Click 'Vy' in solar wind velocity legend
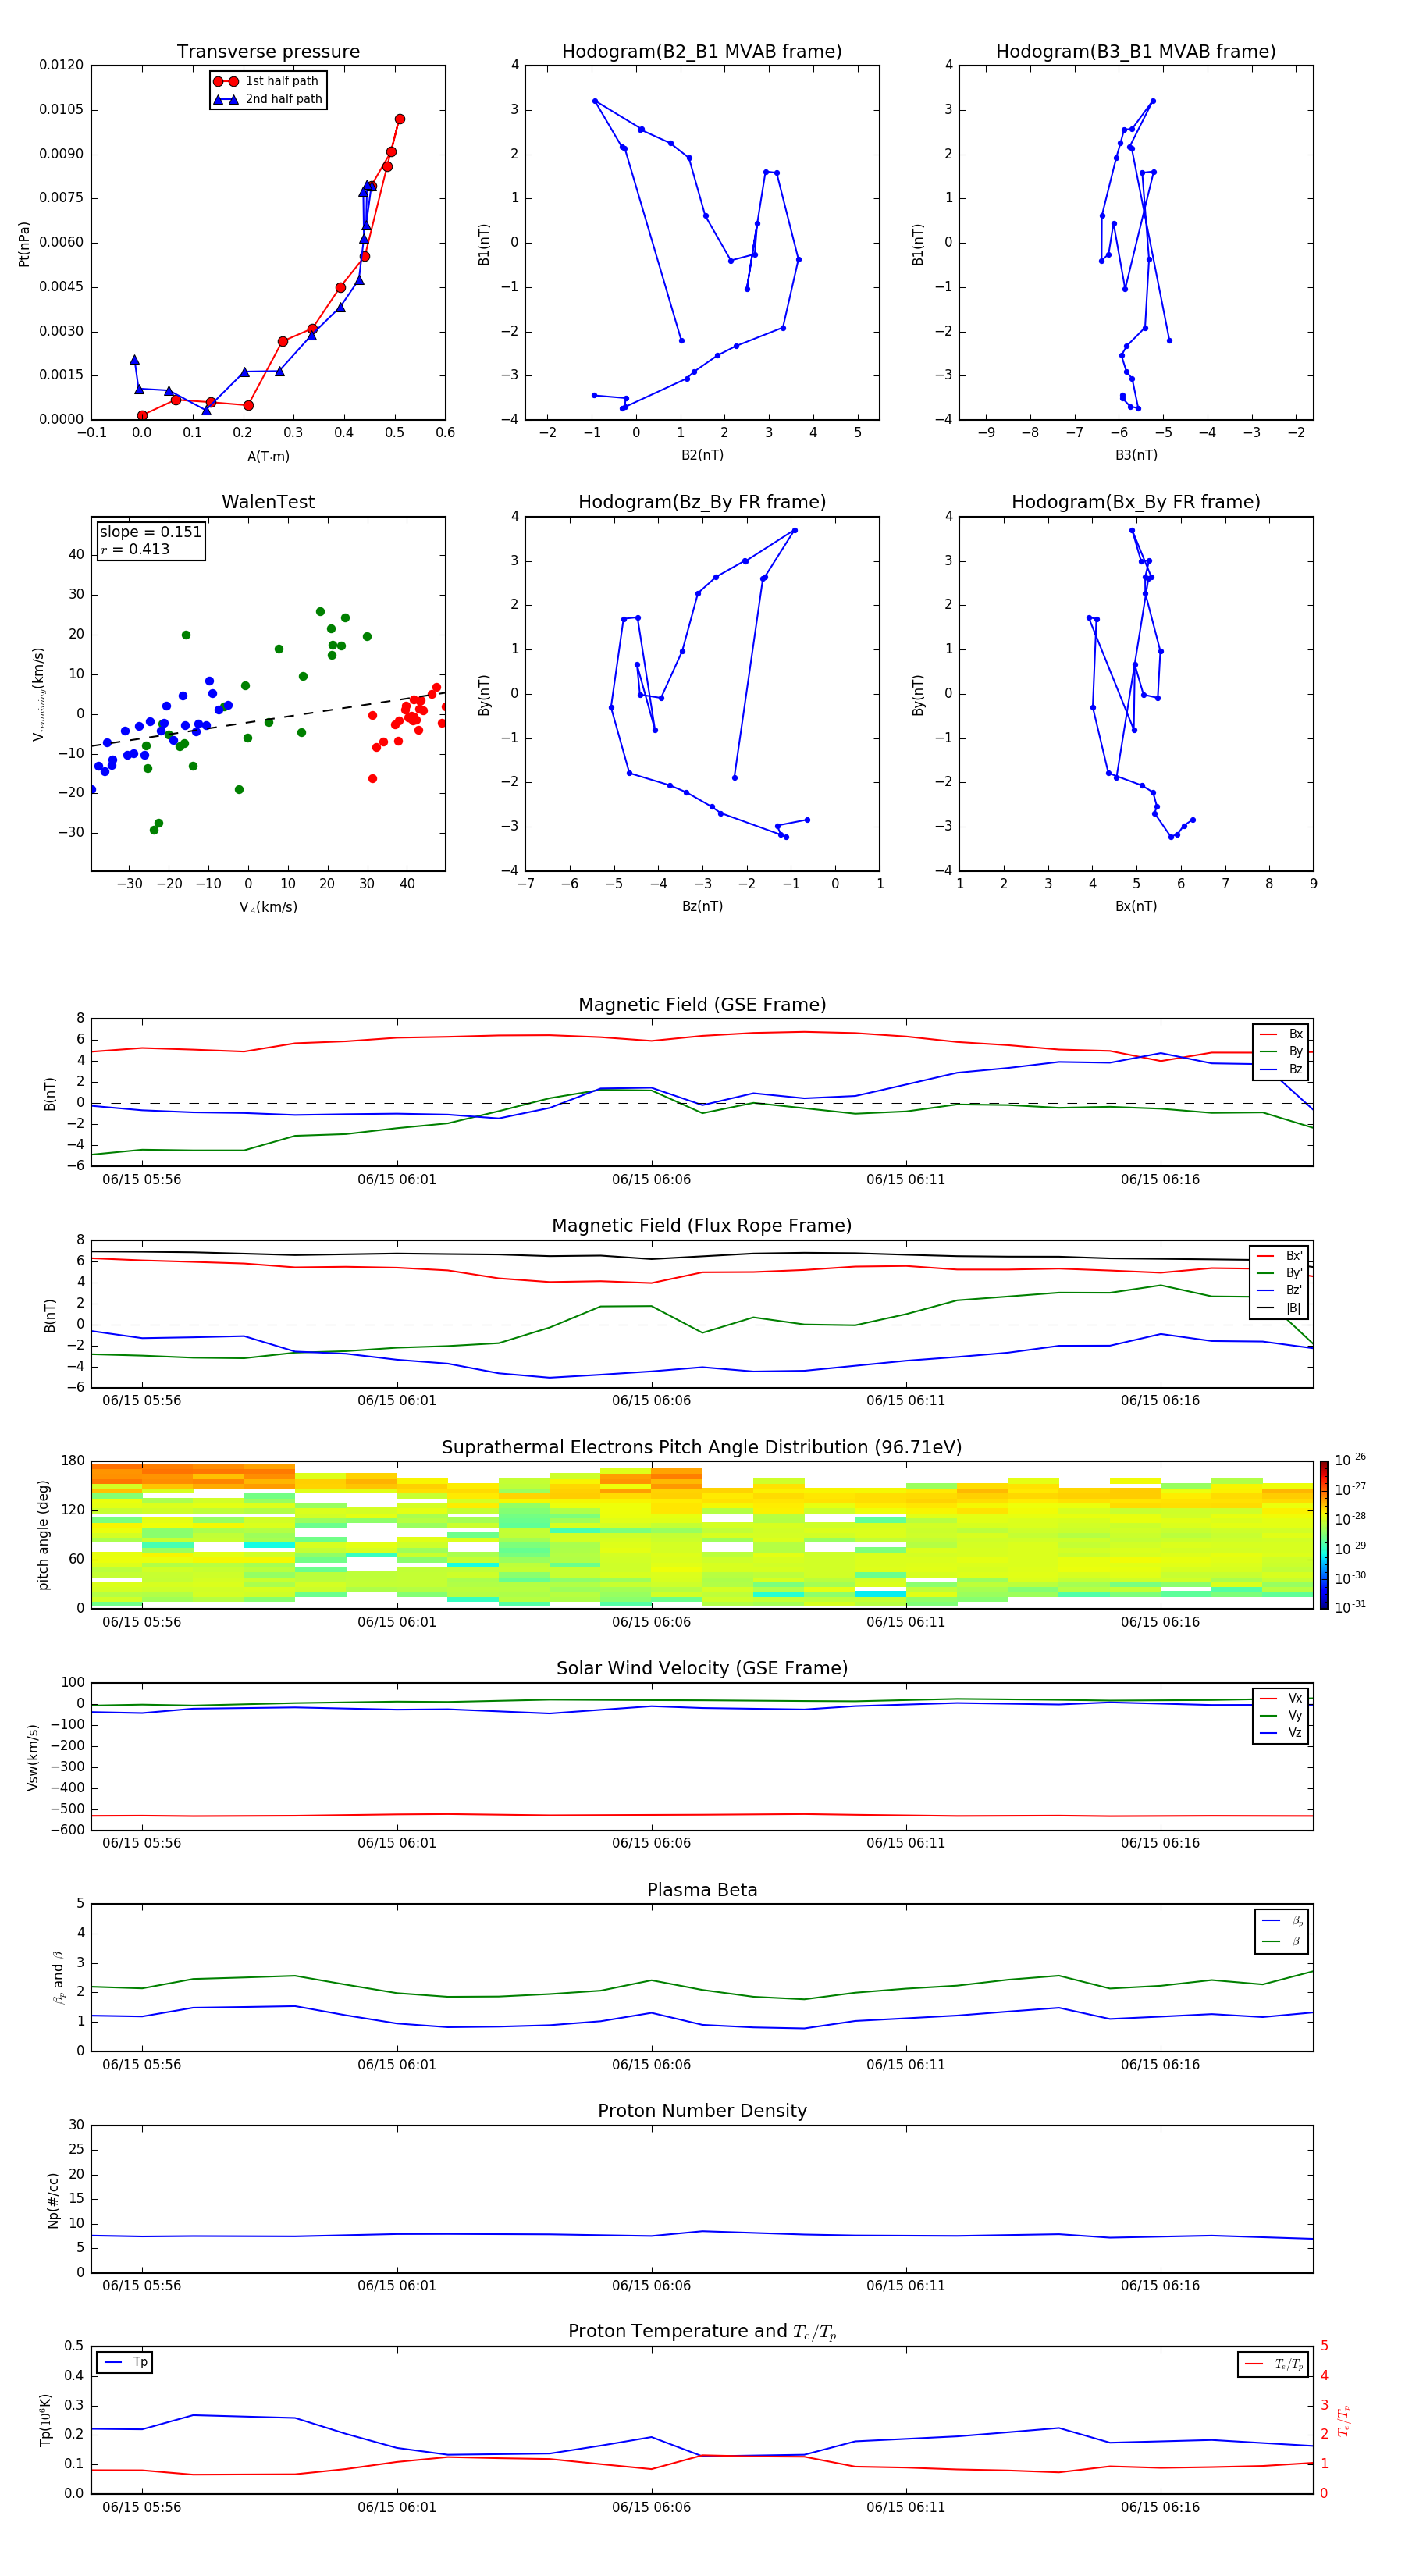 pos(1295,1716)
